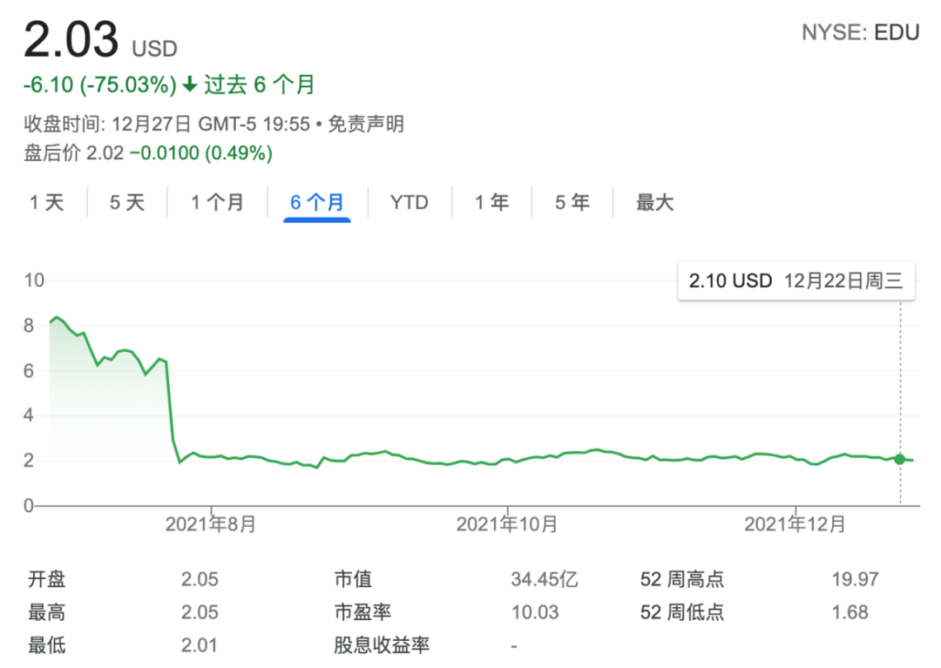Show the 最大 full history range
Viewport: 941px width, 668px height.
(654, 203)
